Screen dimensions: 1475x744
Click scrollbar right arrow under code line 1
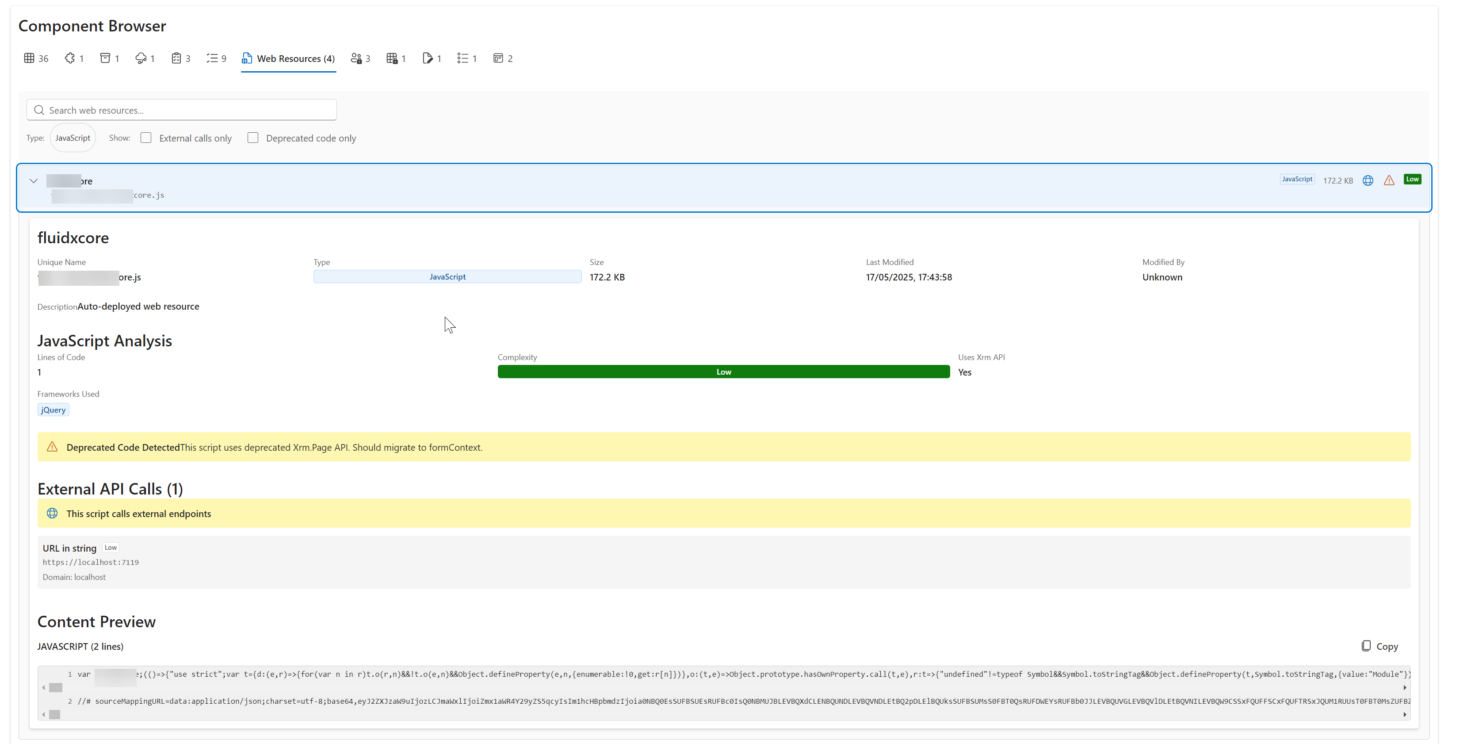1405,687
